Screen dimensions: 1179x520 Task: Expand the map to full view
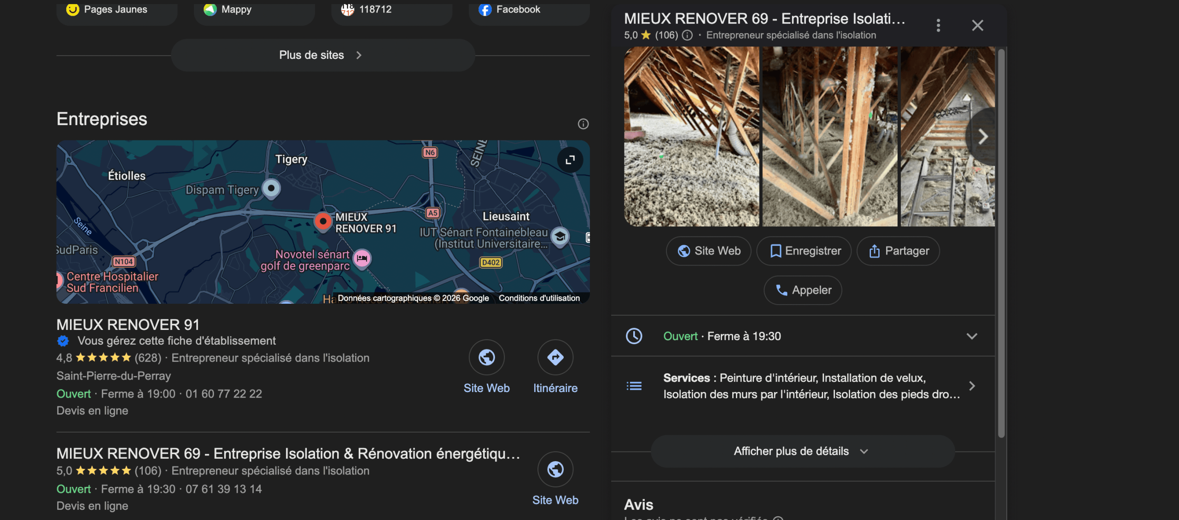pyautogui.click(x=570, y=160)
